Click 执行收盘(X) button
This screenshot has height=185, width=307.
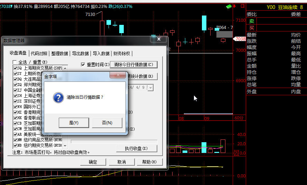click(x=137, y=148)
